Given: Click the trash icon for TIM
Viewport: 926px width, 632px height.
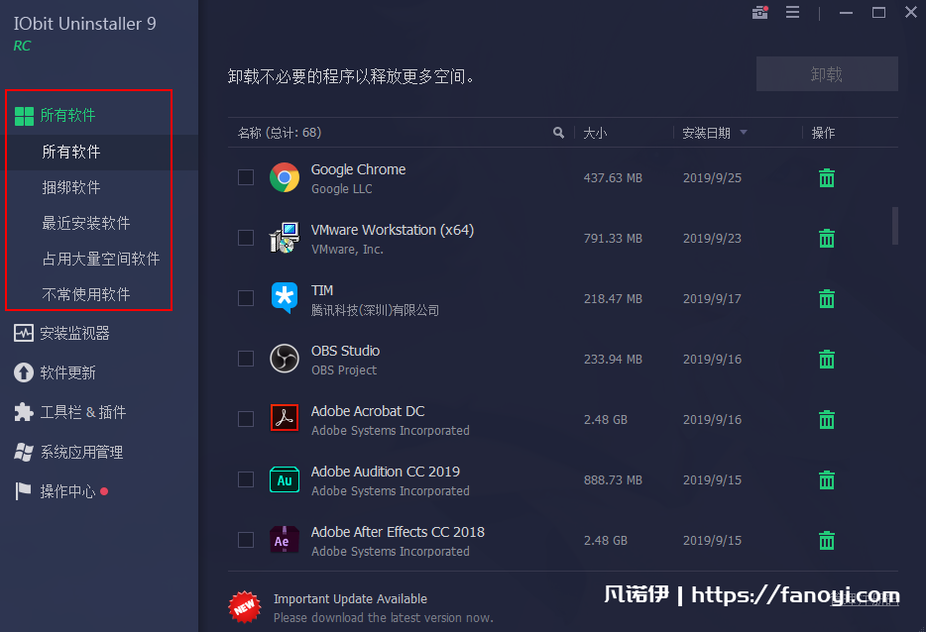Looking at the screenshot, I should point(827,298).
